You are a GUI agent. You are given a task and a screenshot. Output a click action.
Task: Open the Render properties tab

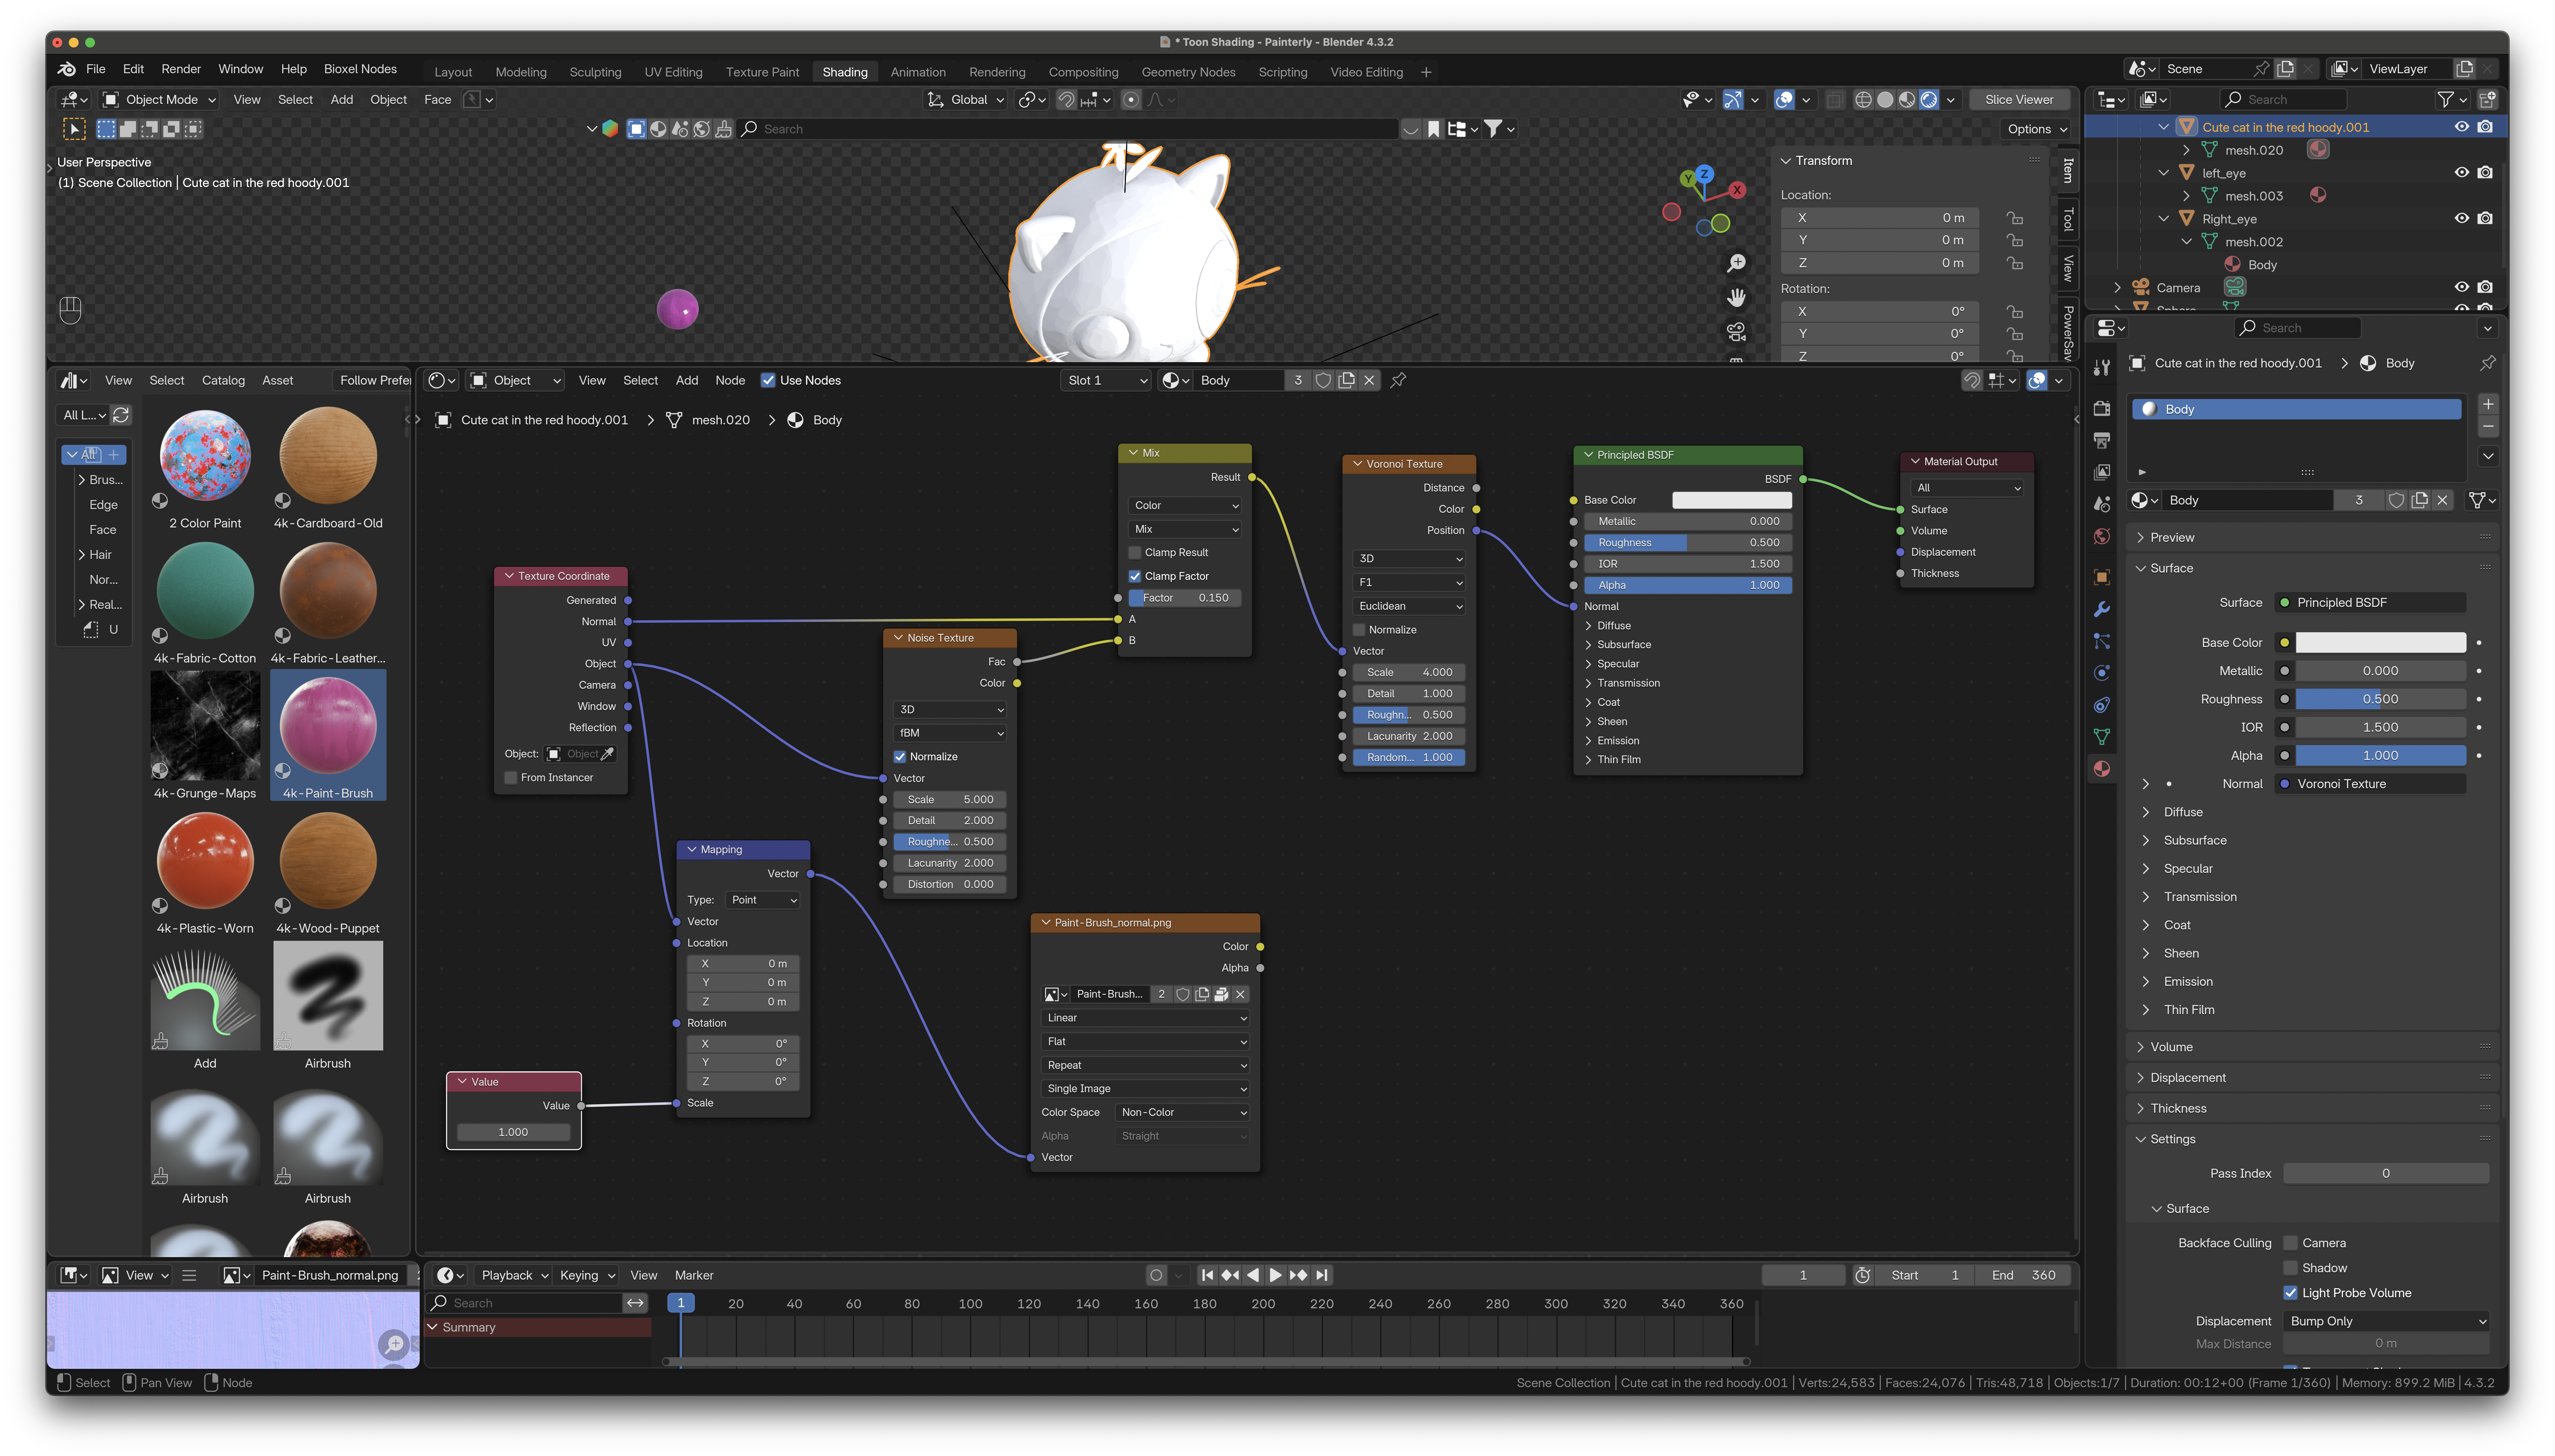click(2102, 408)
